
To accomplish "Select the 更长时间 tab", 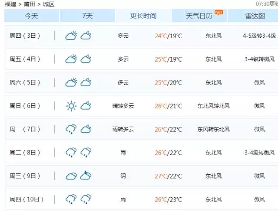I will [143, 16].
